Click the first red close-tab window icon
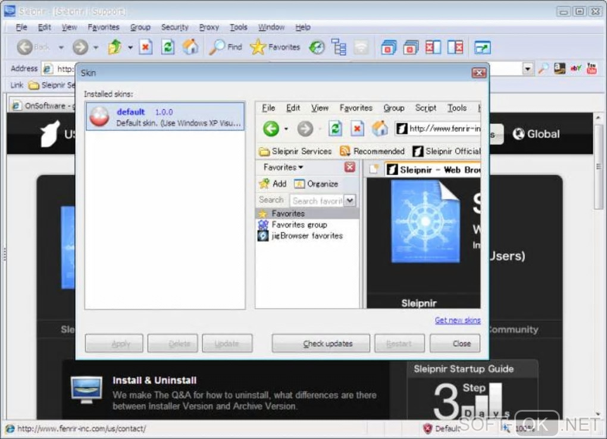Viewport: 607px width, 439px height. 389,48
